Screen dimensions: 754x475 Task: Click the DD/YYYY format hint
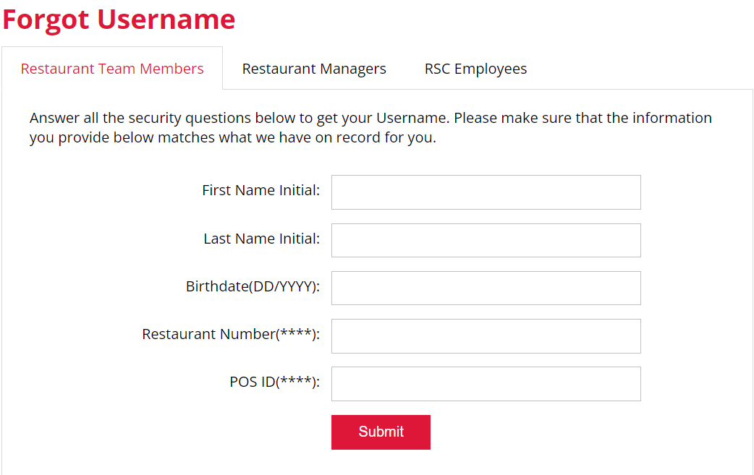point(284,286)
